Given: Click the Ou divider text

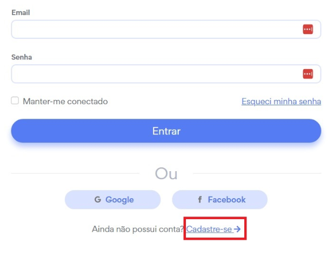Looking at the screenshot, I should click(x=166, y=173).
